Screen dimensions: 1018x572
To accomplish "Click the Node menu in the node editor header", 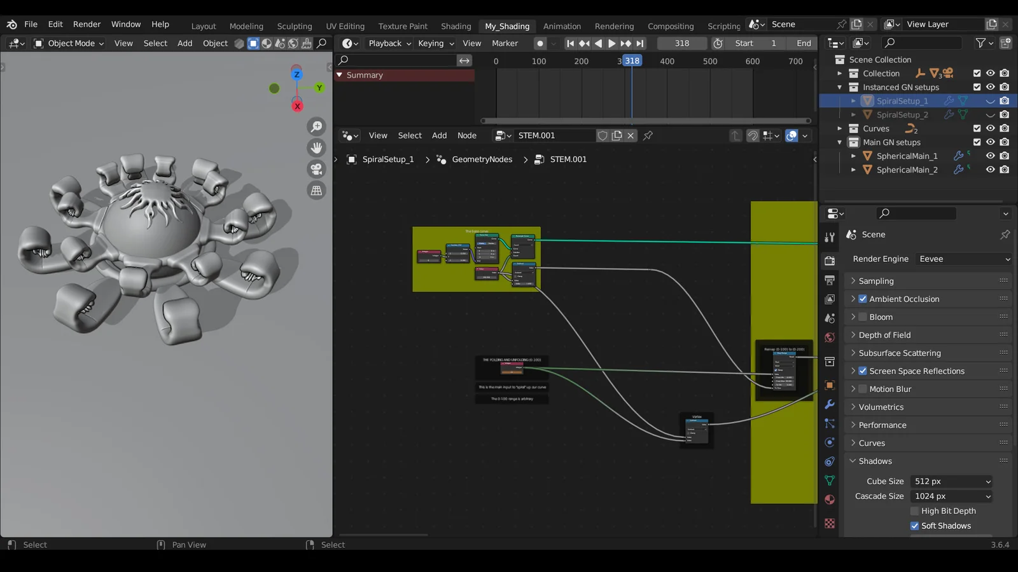I will pos(467,135).
